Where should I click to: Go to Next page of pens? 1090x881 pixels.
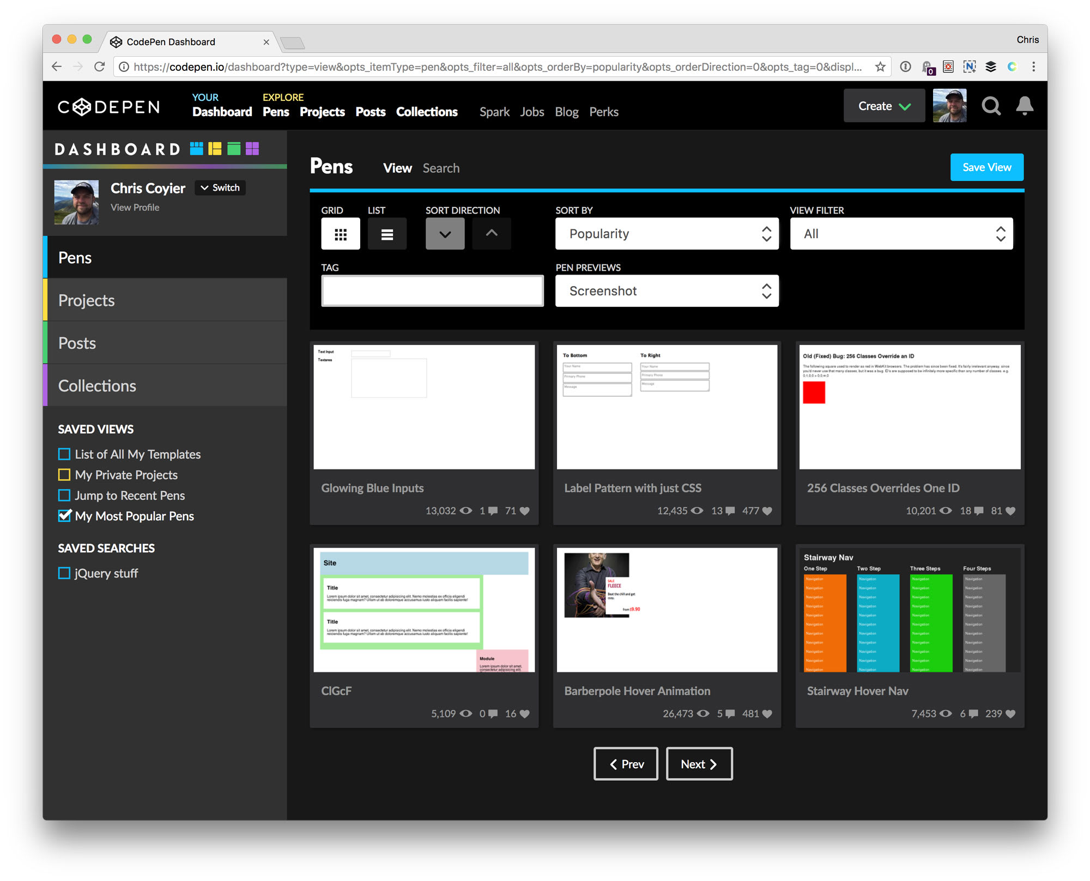point(699,764)
